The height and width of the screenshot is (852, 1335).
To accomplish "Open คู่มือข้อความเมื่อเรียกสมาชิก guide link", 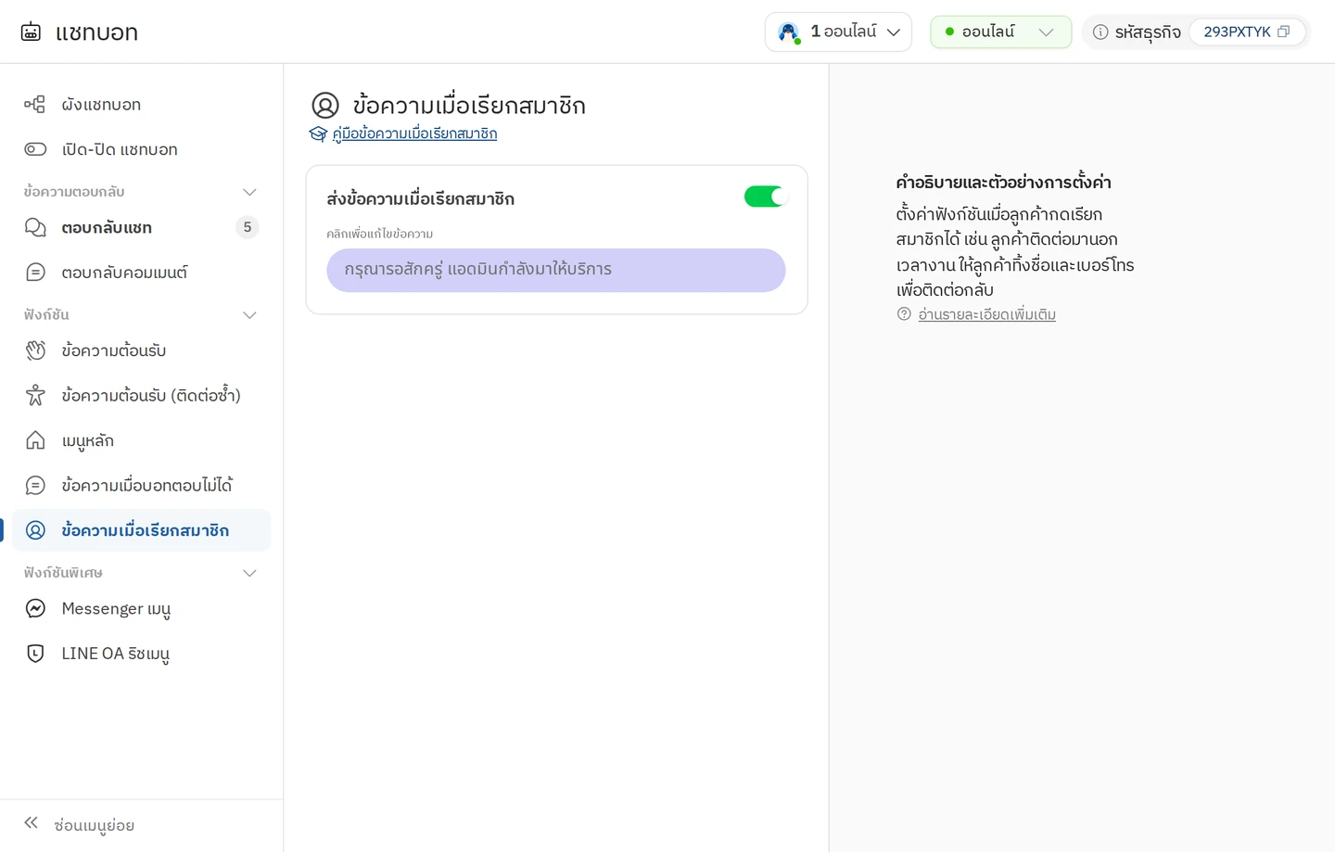I will pos(414,134).
